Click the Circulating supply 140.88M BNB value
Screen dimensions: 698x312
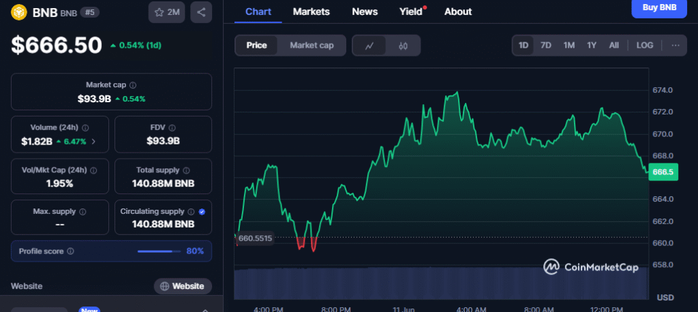pyautogui.click(x=163, y=224)
